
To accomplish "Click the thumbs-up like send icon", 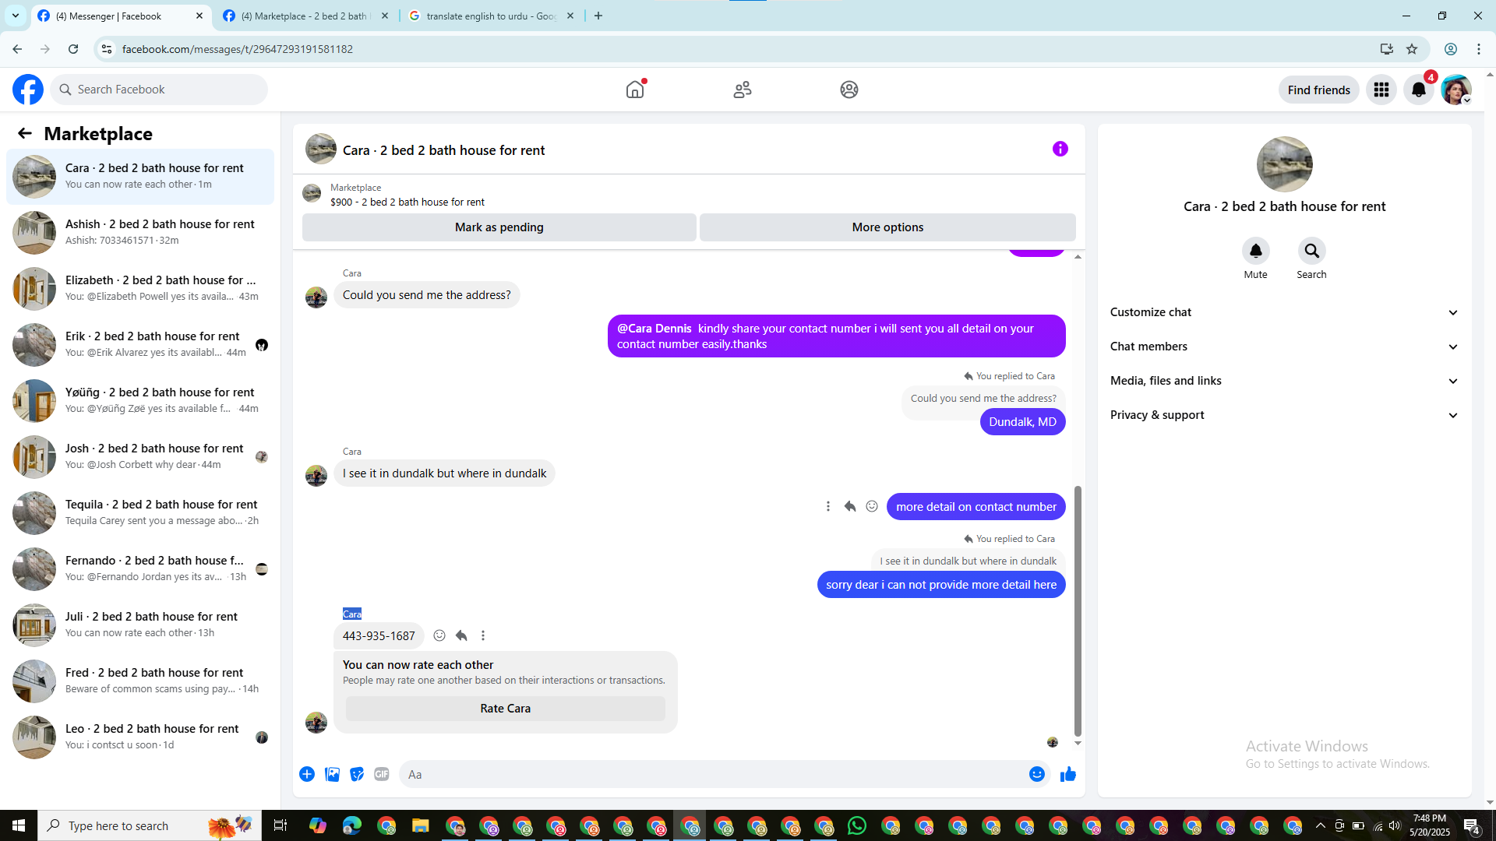I will (1067, 774).
